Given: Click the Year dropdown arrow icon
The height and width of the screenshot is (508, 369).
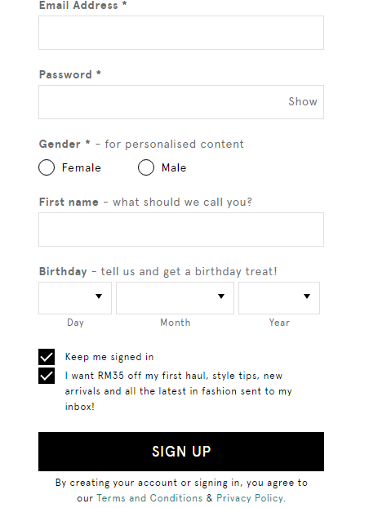Looking at the screenshot, I should pyautogui.click(x=307, y=296).
